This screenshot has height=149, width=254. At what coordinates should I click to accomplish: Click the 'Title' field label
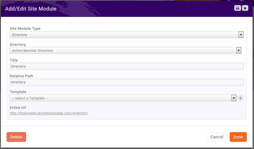pos(14,60)
